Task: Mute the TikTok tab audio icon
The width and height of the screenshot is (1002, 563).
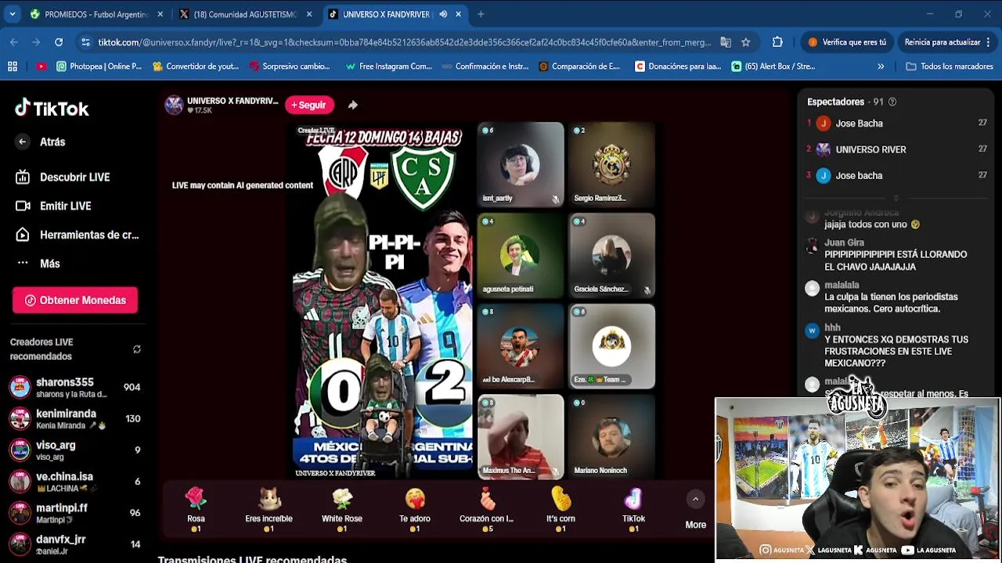Action: pyautogui.click(x=443, y=14)
